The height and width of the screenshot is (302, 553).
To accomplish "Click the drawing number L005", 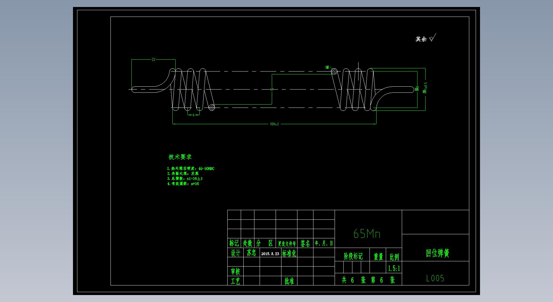I will coord(435,278).
